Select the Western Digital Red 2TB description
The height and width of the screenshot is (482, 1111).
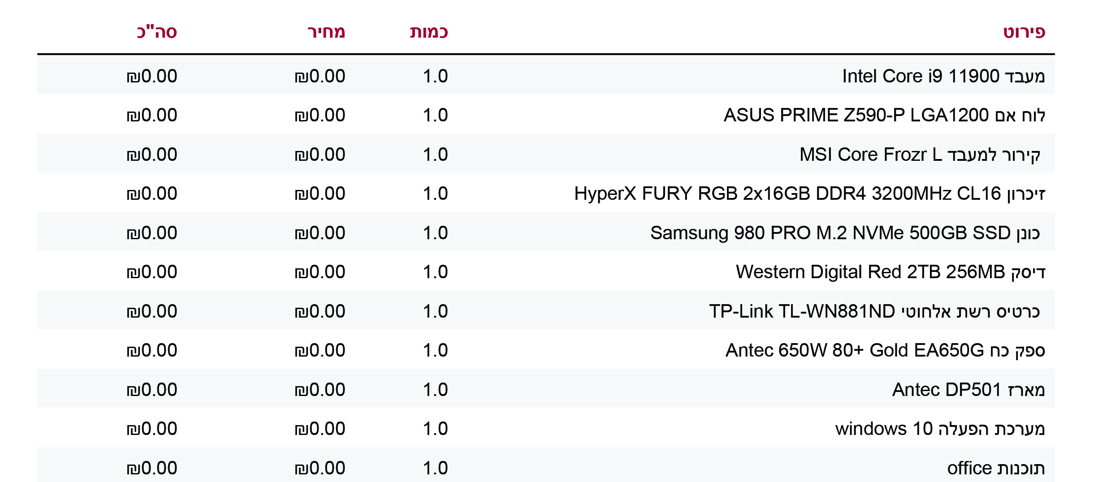pyautogui.click(x=891, y=272)
